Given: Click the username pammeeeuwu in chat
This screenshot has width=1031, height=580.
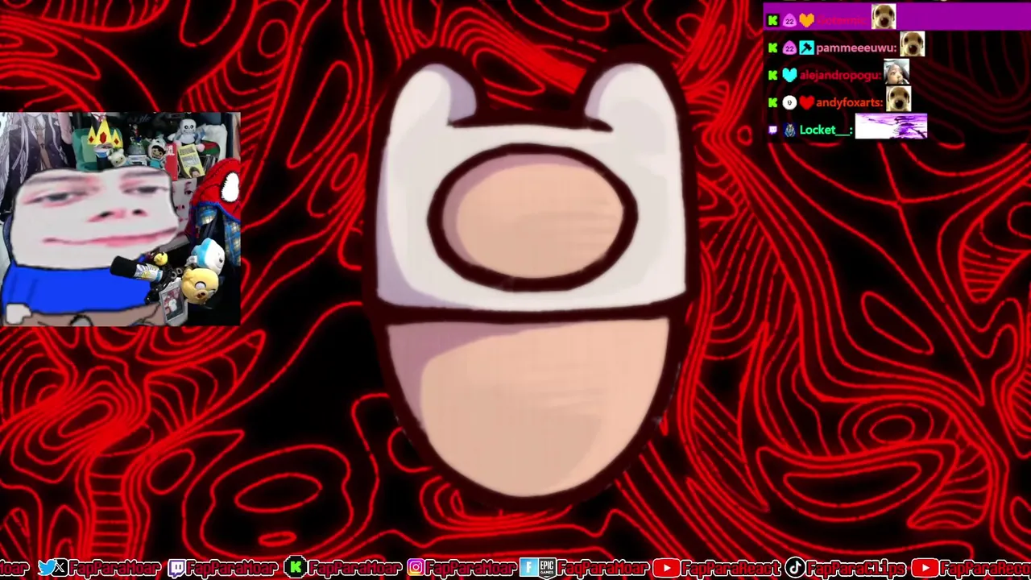Looking at the screenshot, I should [856, 48].
